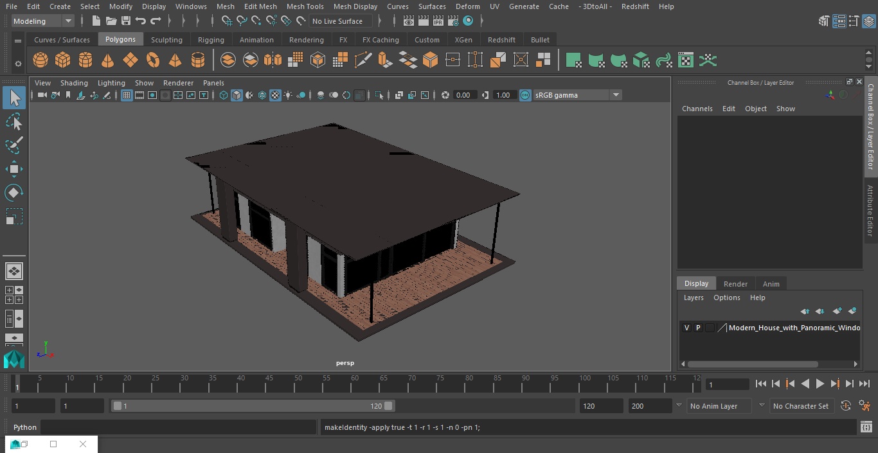Image resolution: width=878 pixels, height=453 pixels.
Task: Go to the start of the playback range
Action: tap(761, 384)
